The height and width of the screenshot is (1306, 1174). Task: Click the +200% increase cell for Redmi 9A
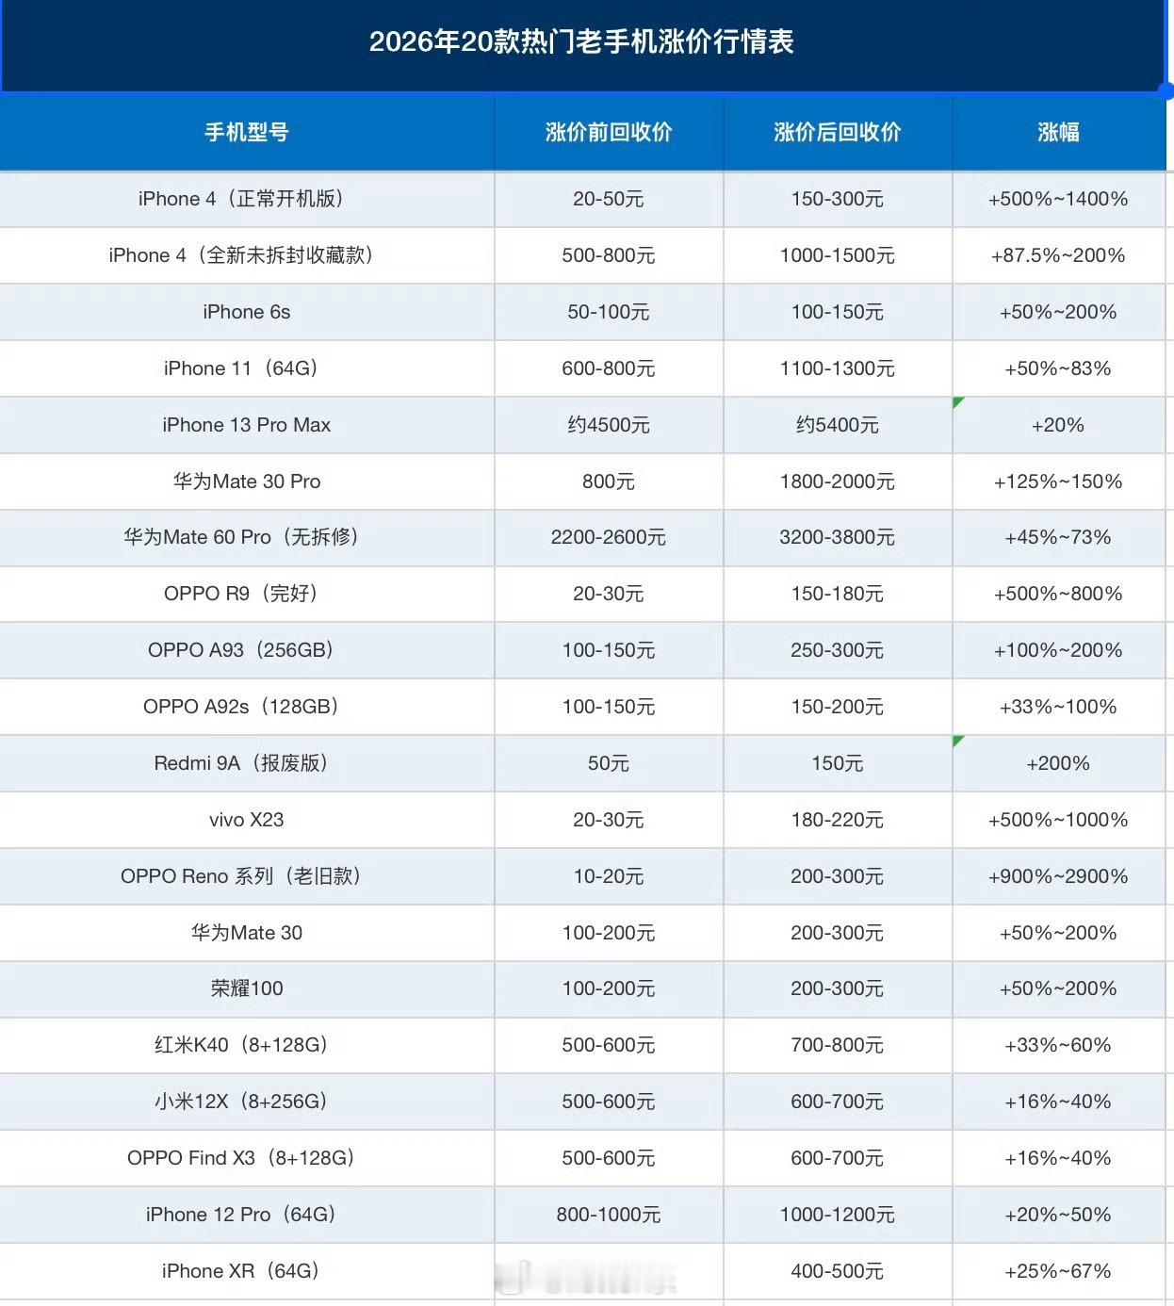pos(1059,763)
